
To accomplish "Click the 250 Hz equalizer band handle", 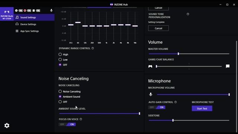I will [x=92, y=26].
